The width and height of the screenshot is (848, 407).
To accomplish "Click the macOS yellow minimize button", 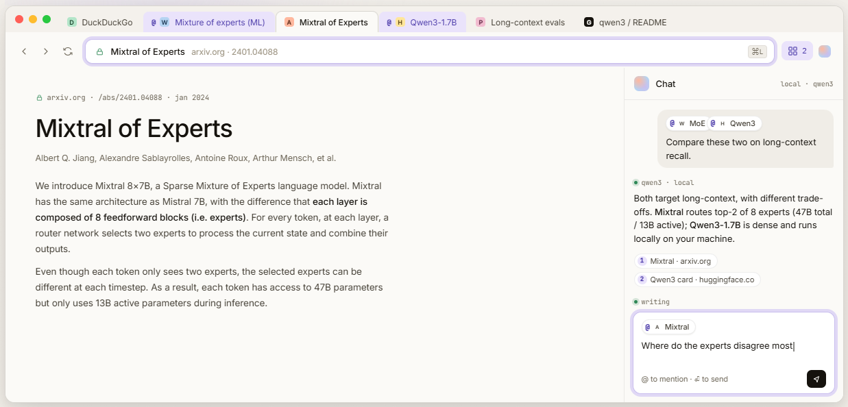I will [x=33, y=19].
